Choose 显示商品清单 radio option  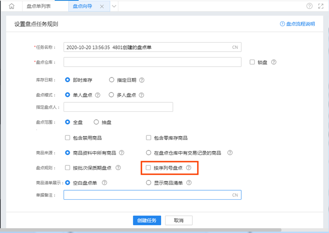(x=149, y=182)
